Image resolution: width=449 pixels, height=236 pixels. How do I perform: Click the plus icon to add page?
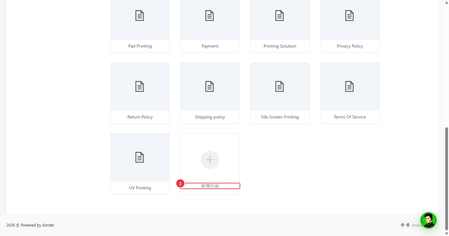point(210,160)
